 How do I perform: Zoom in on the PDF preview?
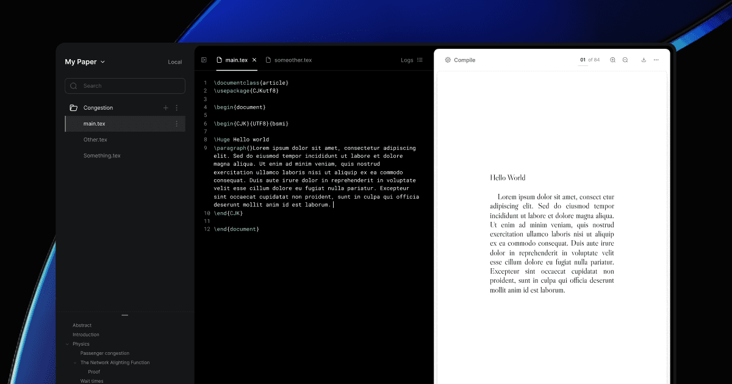click(612, 60)
